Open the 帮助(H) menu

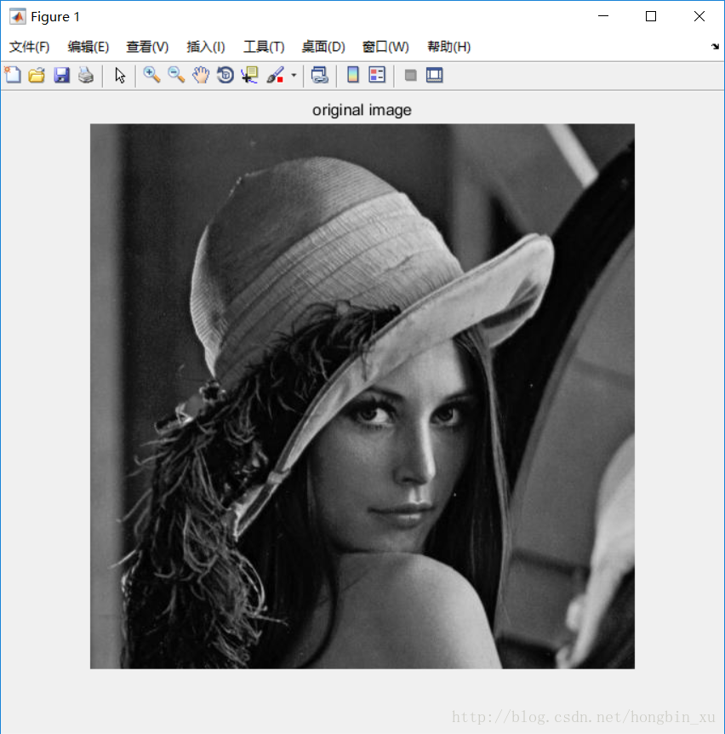(x=448, y=47)
